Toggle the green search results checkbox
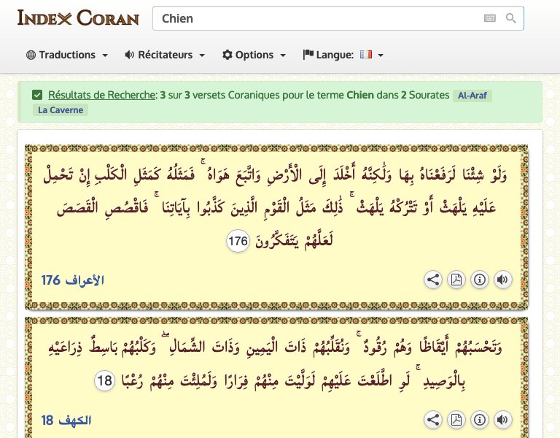 (x=37, y=95)
